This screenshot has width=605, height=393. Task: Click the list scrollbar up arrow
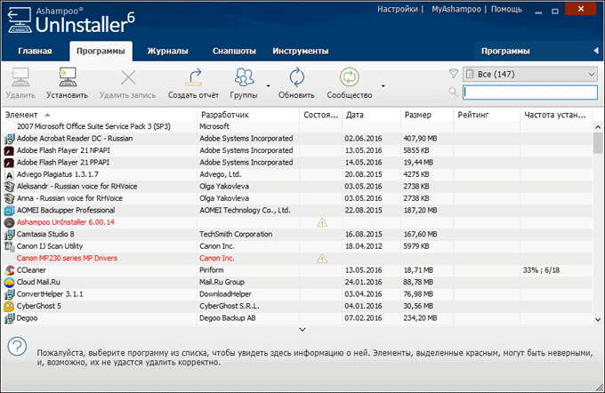(598, 126)
